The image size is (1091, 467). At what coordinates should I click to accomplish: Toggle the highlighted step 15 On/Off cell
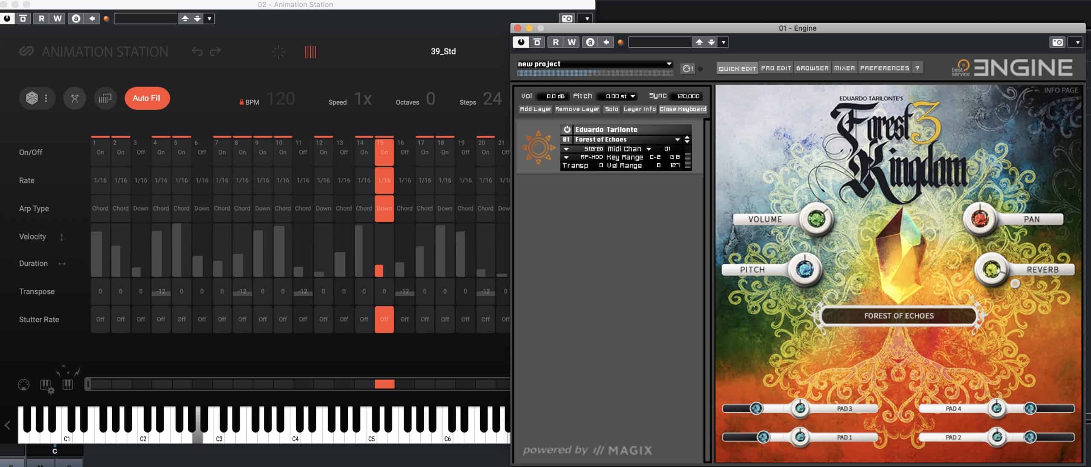pos(384,152)
